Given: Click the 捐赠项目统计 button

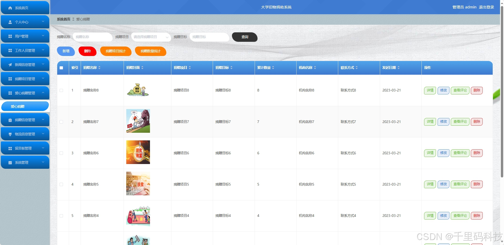Looking at the screenshot, I should point(116,51).
